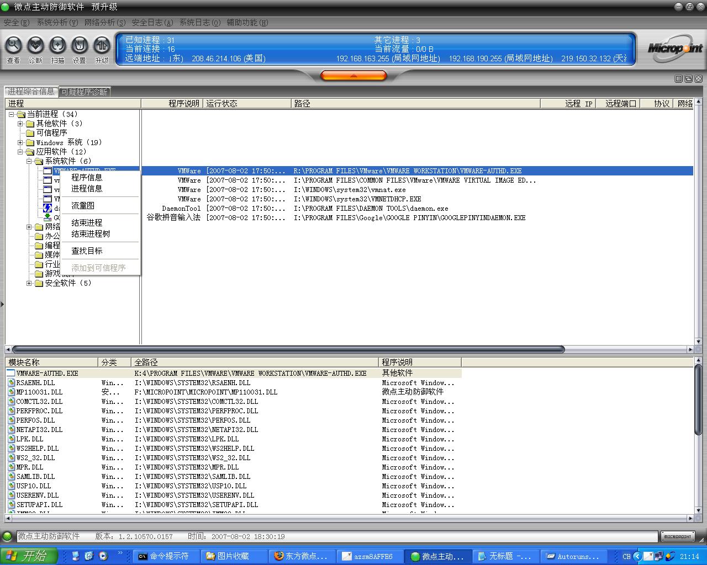
Task: Sort by the 运行状态 column header
Action: [x=247, y=103]
